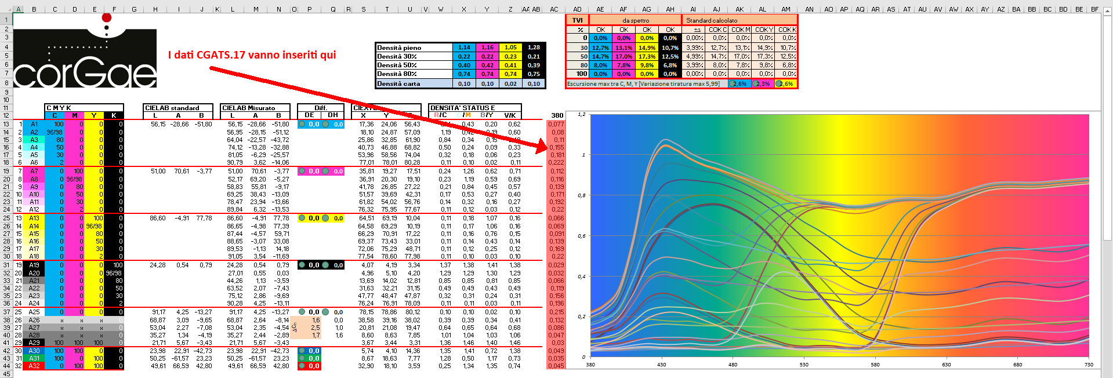The width and height of the screenshot is (1113, 378).
Task: Click the DH status circle in row A19
Action: click(326, 265)
